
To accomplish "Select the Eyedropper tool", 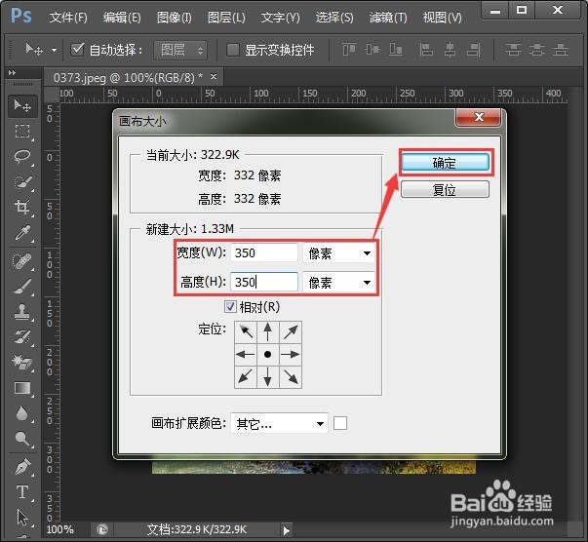I will pyautogui.click(x=22, y=232).
